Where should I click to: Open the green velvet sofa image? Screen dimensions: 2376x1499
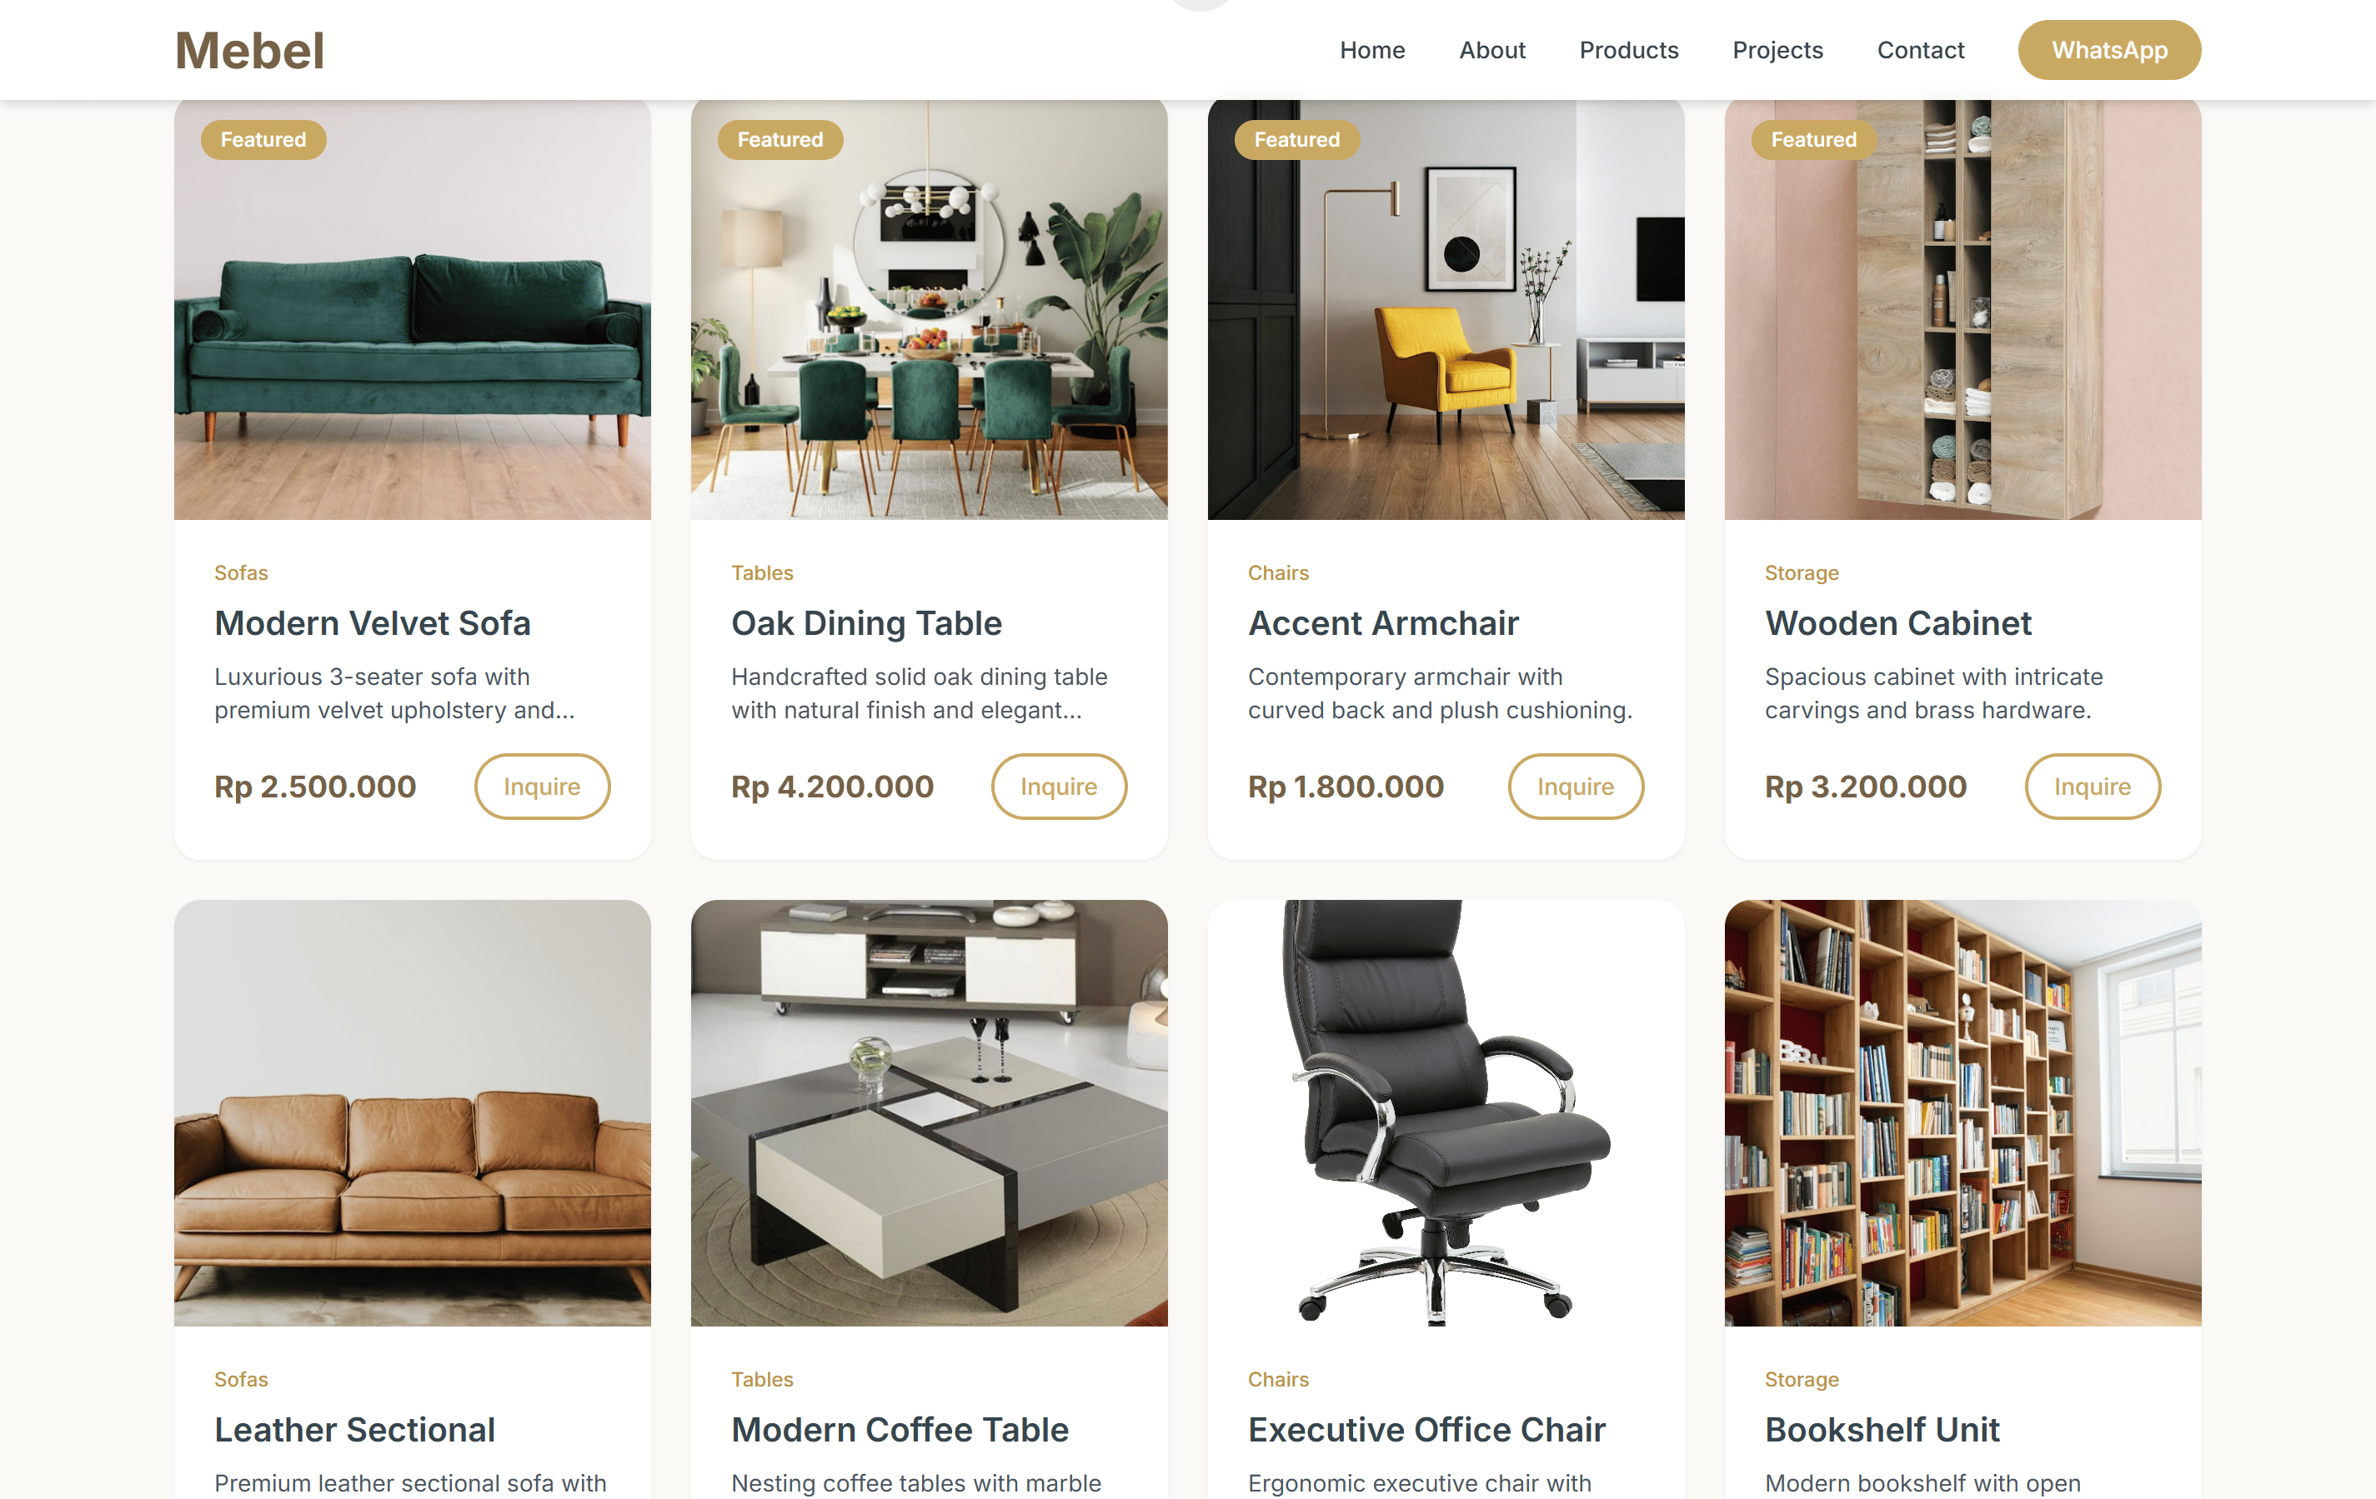click(413, 310)
